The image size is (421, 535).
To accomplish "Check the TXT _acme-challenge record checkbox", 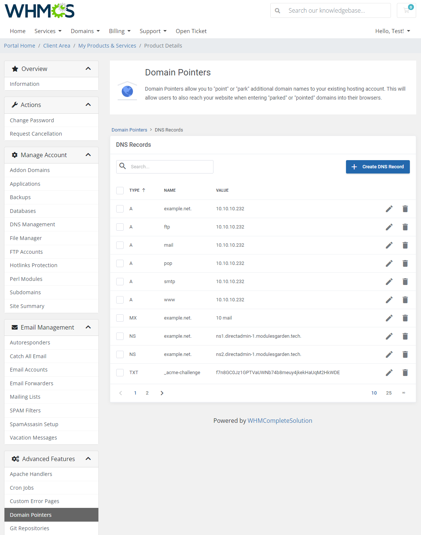I will pyautogui.click(x=120, y=373).
